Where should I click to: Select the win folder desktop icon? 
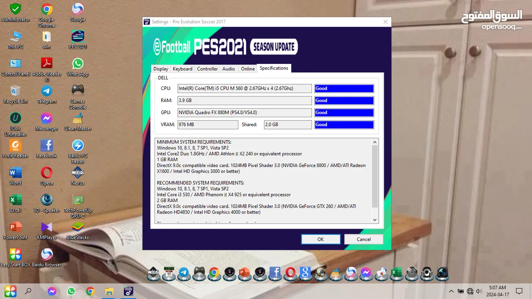pos(47,40)
